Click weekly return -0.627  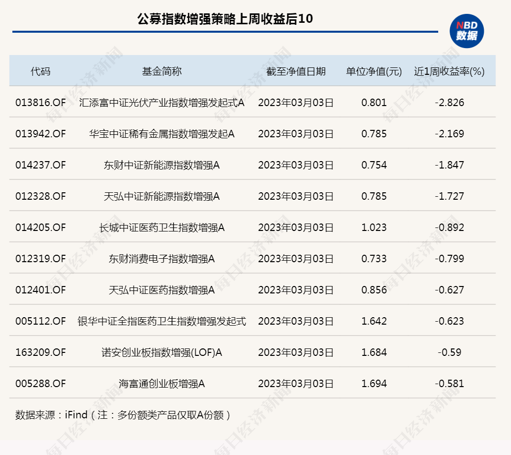pyautogui.click(x=450, y=290)
